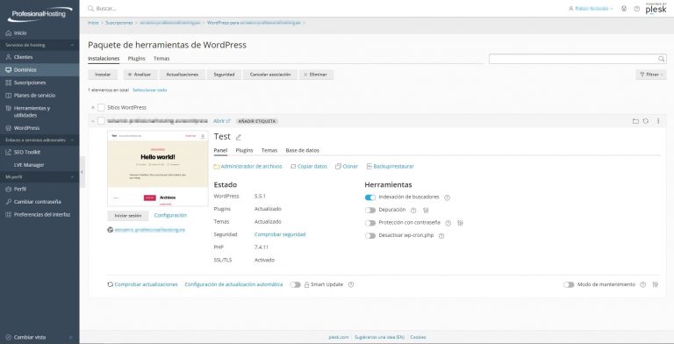Edit the Test site name pencil icon
The height and width of the screenshot is (344, 674).
click(239, 138)
